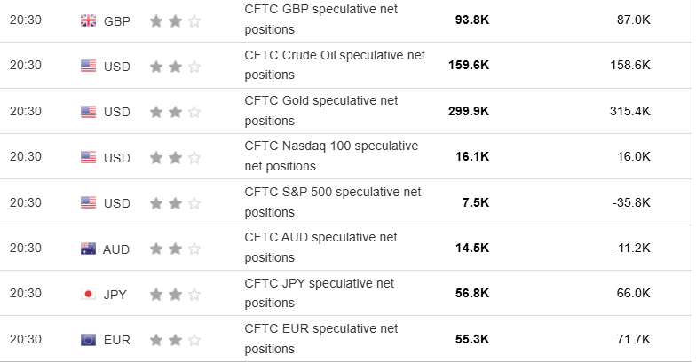696x363 pixels.
Task: Click the EU flag icon beside EUR
Action: coord(88,340)
